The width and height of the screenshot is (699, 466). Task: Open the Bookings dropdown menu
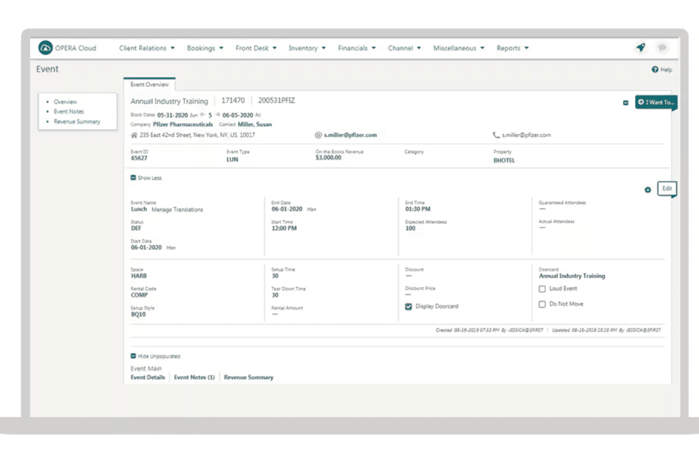[x=205, y=48]
